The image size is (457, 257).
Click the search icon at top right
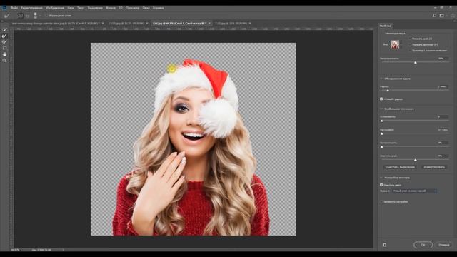(x=434, y=16)
